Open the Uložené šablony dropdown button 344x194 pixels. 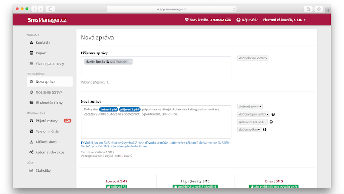click(x=250, y=106)
